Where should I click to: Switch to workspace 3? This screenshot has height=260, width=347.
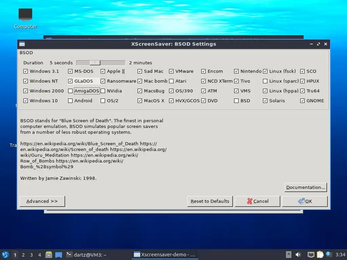(x=32, y=255)
